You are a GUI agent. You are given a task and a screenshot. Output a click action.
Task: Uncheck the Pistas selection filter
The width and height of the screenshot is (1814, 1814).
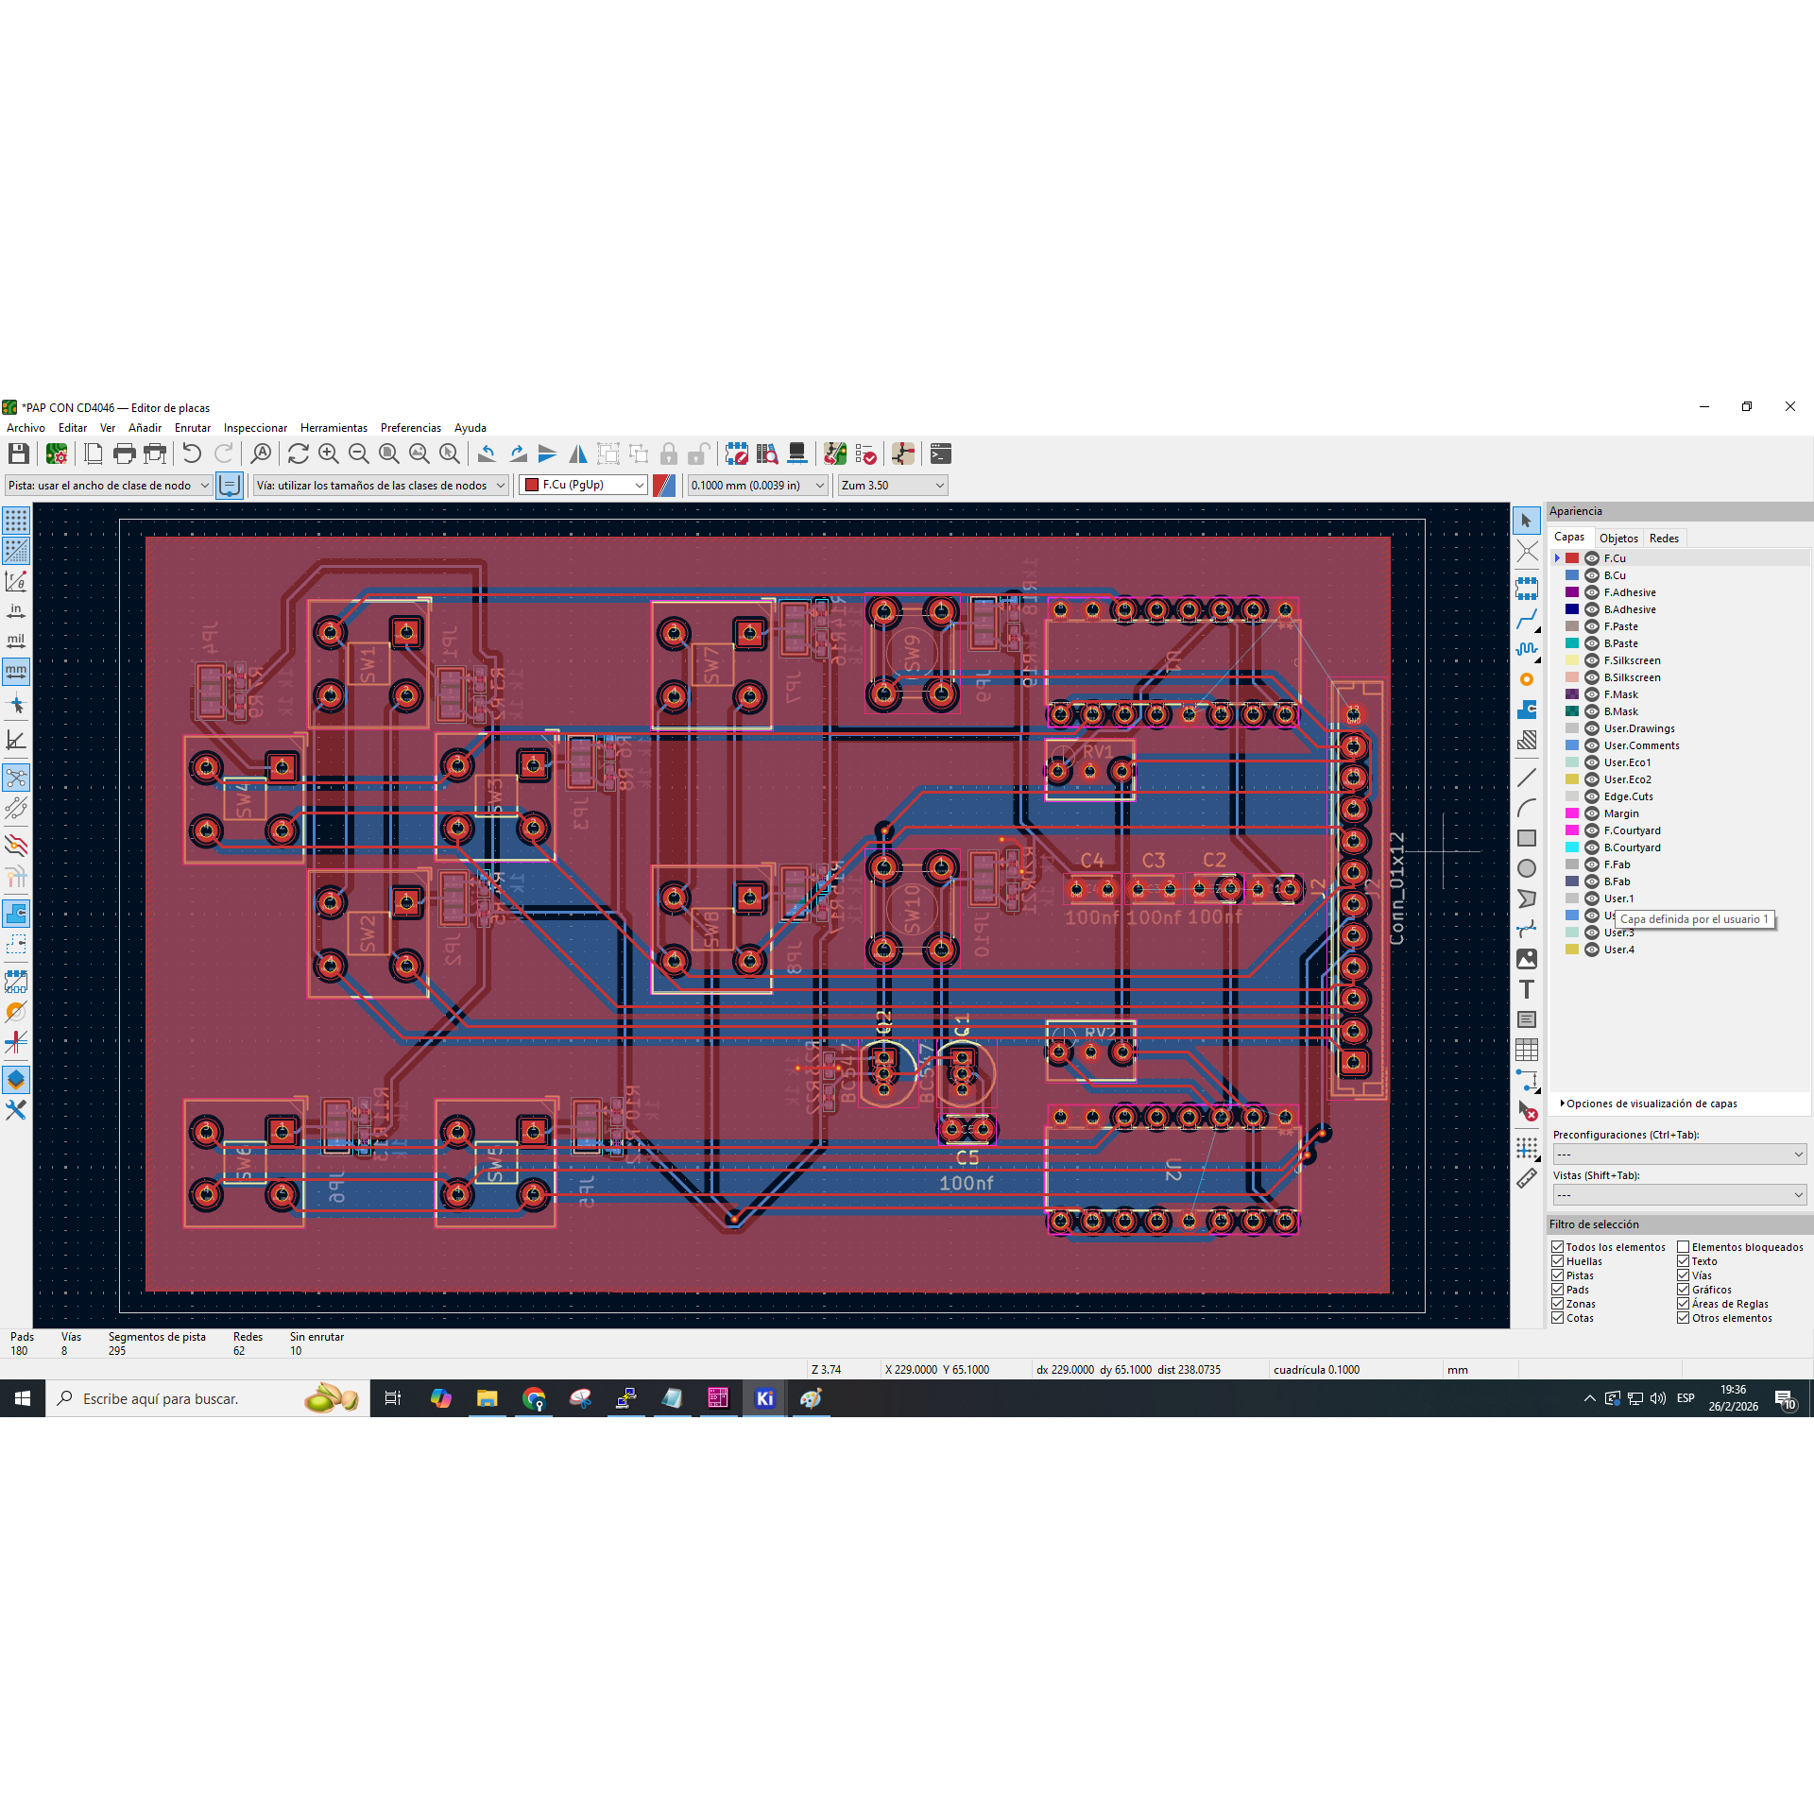[x=1558, y=1275]
